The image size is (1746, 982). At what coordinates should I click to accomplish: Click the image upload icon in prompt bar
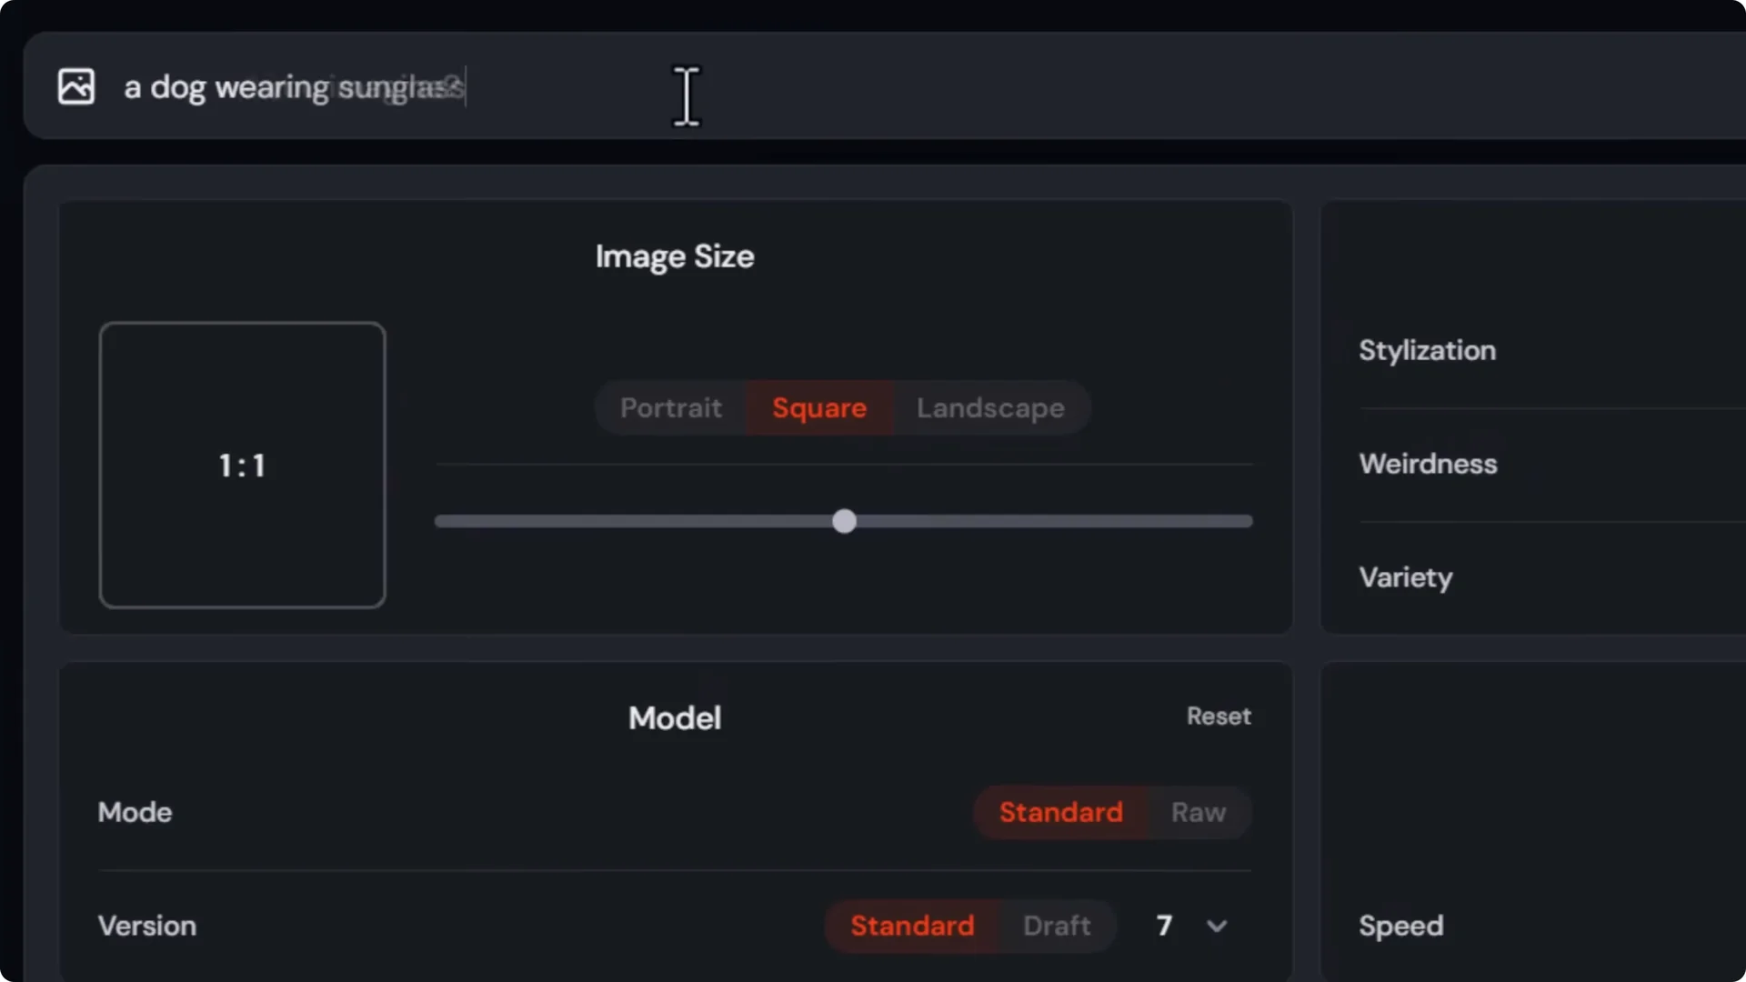coord(76,86)
